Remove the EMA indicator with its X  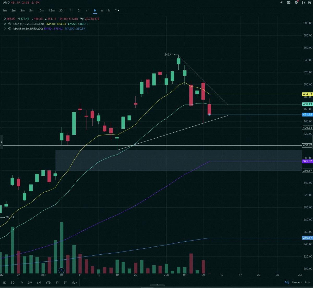[5, 24]
